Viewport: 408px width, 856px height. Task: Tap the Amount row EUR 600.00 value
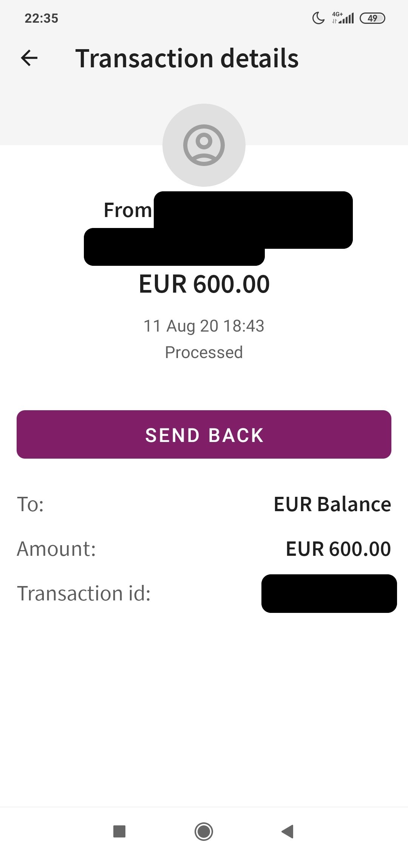click(x=338, y=549)
